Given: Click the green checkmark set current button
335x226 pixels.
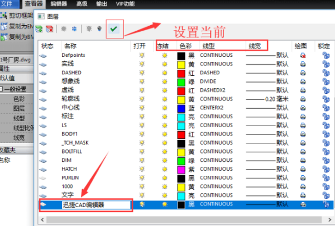Looking at the screenshot, I should point(114,28).
